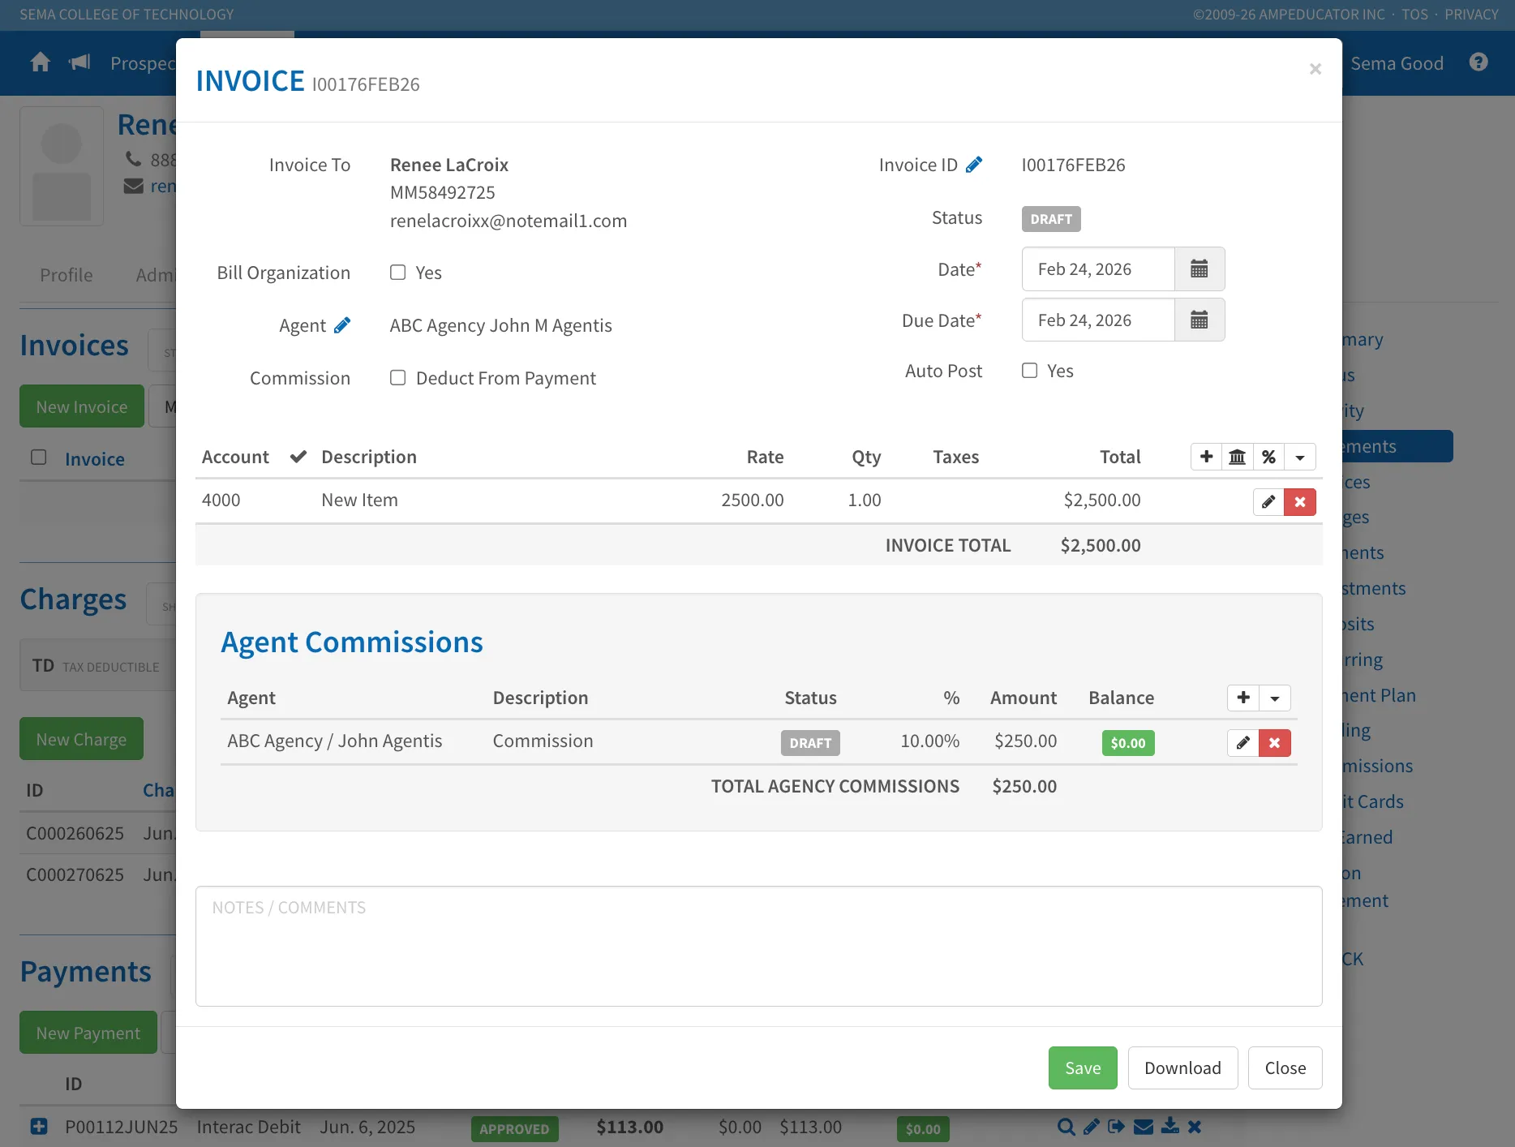This screenshot has width=1515, height=1147.
Task: Go to home icon in navbar
Action: point(41,62)
